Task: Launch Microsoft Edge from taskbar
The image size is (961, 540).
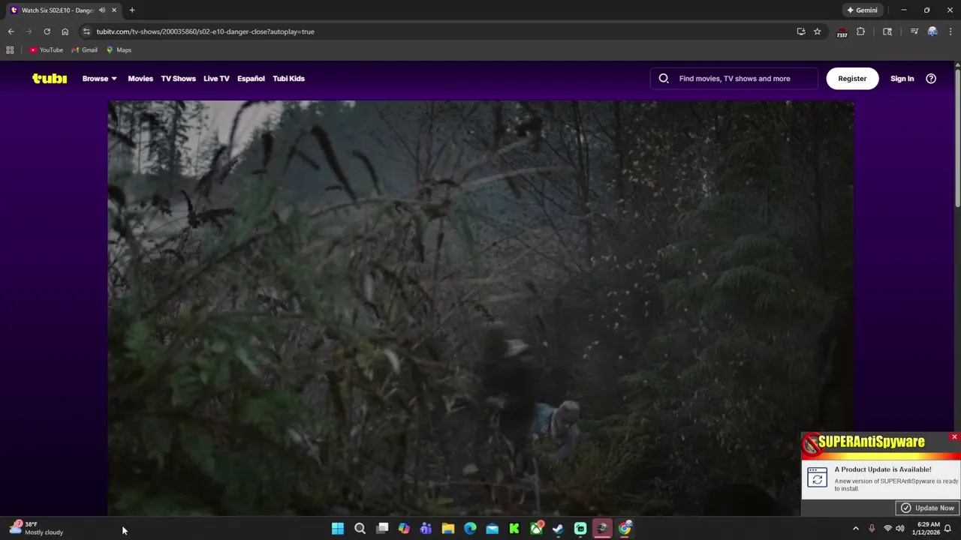Action: [x=470, y=529]
